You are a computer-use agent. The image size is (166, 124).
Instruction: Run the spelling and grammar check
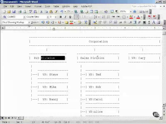31,12
